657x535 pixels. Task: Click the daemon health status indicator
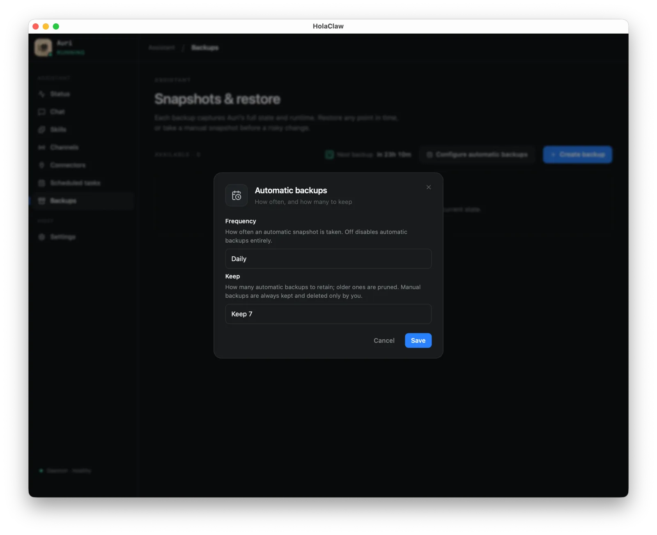pyautogui.click(x=65, y=471)
